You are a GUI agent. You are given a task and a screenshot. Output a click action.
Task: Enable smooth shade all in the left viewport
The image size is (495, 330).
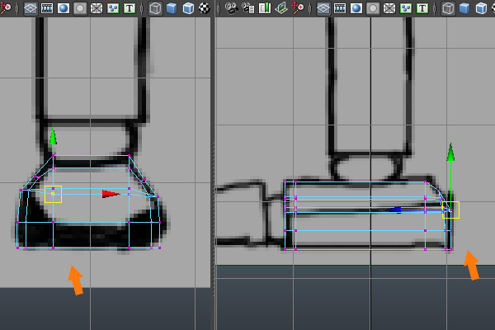click(172, 9)
